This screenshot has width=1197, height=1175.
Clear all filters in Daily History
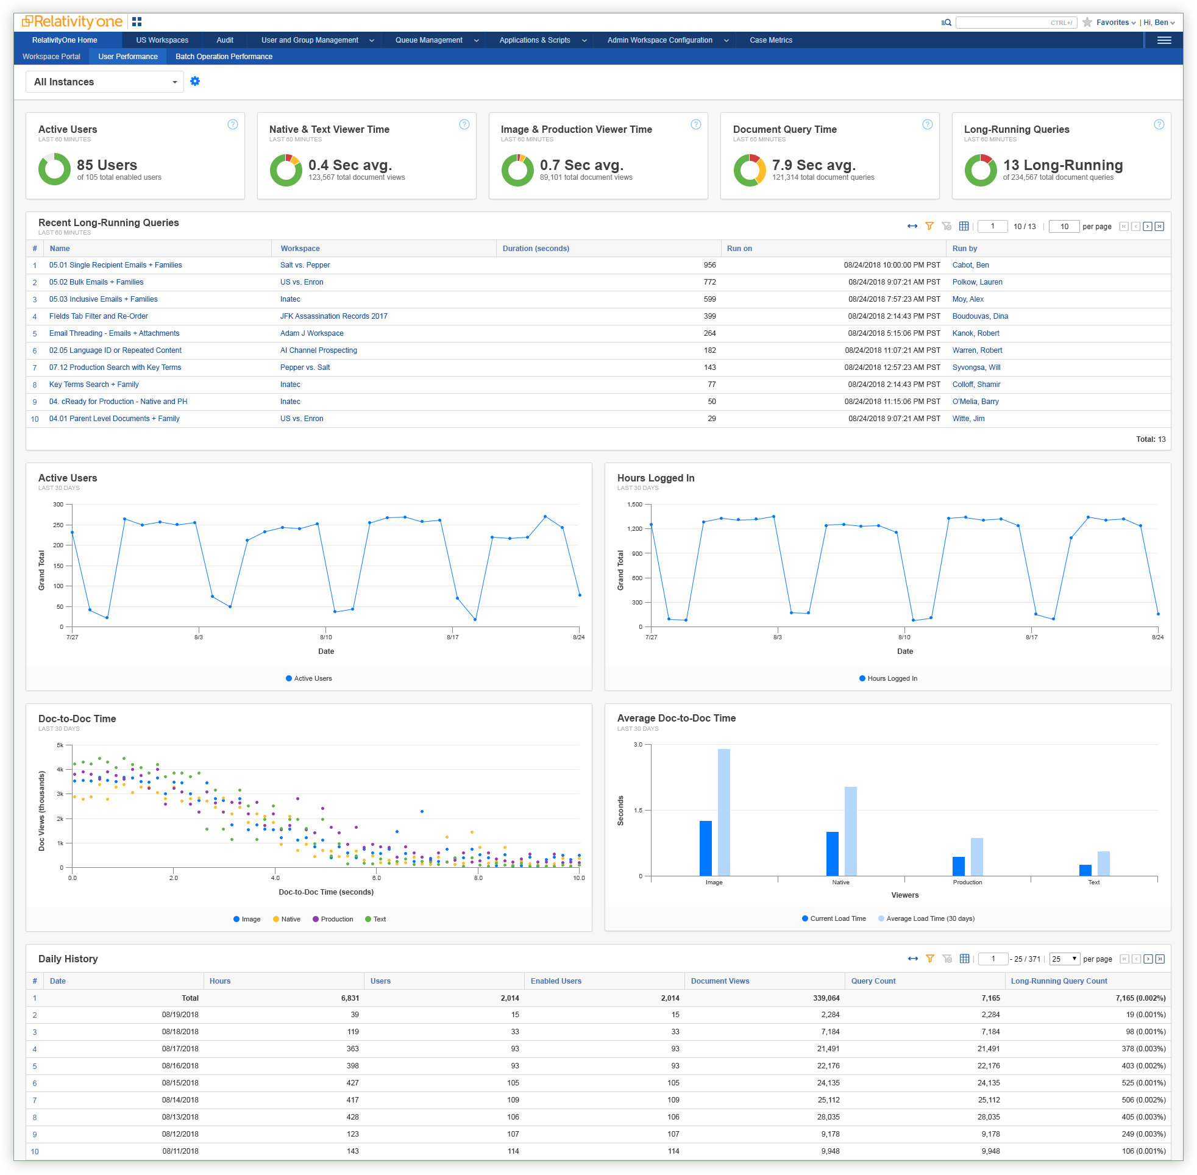[x=947, y=959]
